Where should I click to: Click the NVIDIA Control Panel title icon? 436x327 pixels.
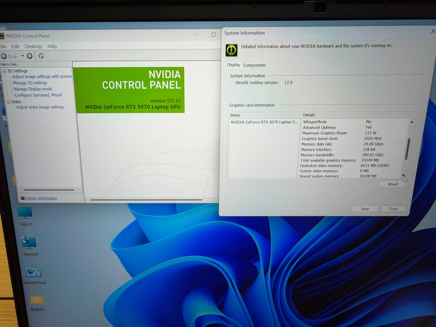tap(2, 36)
